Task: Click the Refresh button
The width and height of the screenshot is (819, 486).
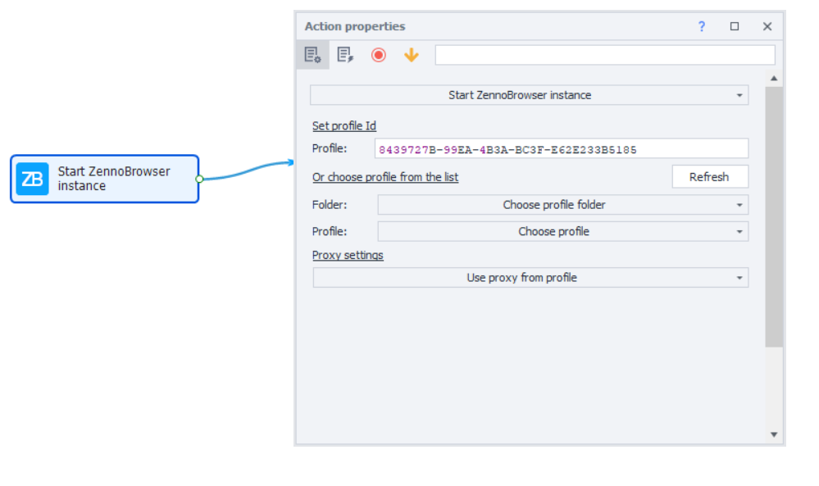Action: point(709,177)
